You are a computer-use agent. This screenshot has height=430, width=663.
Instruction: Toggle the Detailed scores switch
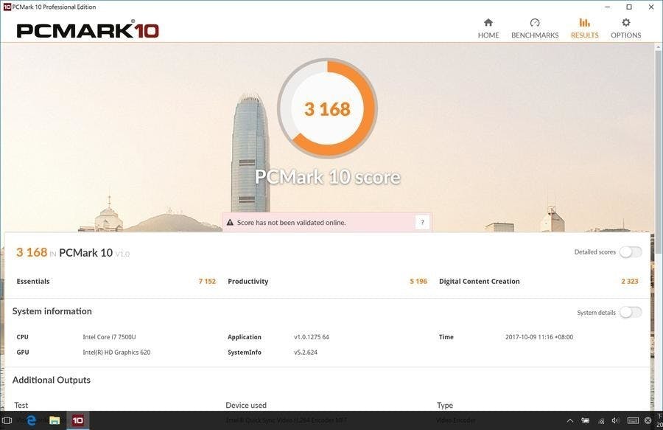[631, 252]
